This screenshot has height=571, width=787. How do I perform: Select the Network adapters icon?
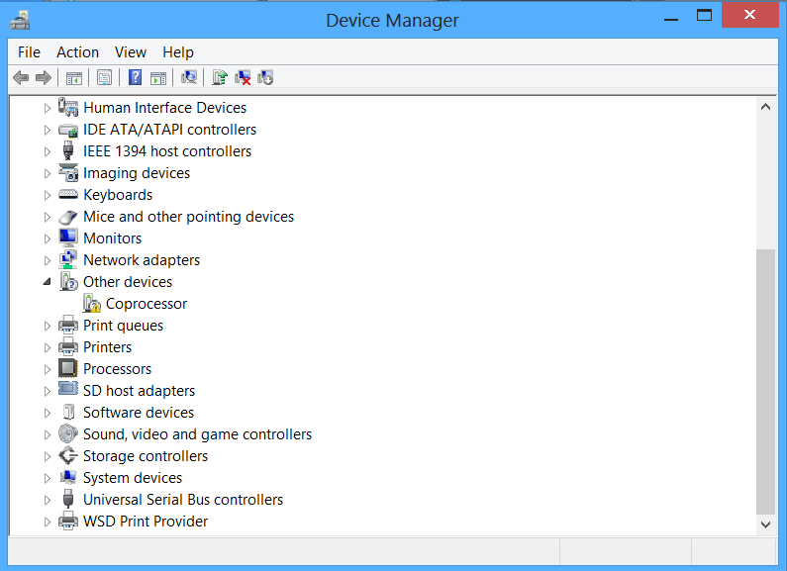click(68, 260)
